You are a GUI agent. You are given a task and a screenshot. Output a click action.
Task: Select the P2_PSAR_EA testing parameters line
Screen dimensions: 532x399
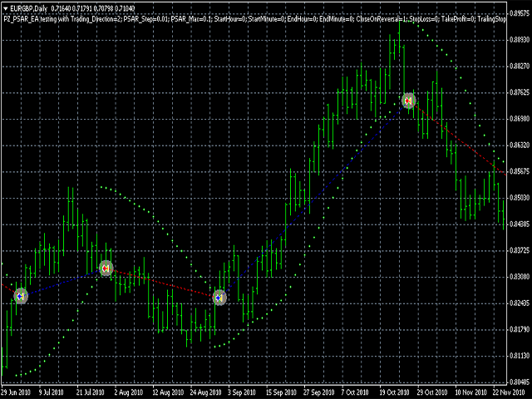click(254, 19)
